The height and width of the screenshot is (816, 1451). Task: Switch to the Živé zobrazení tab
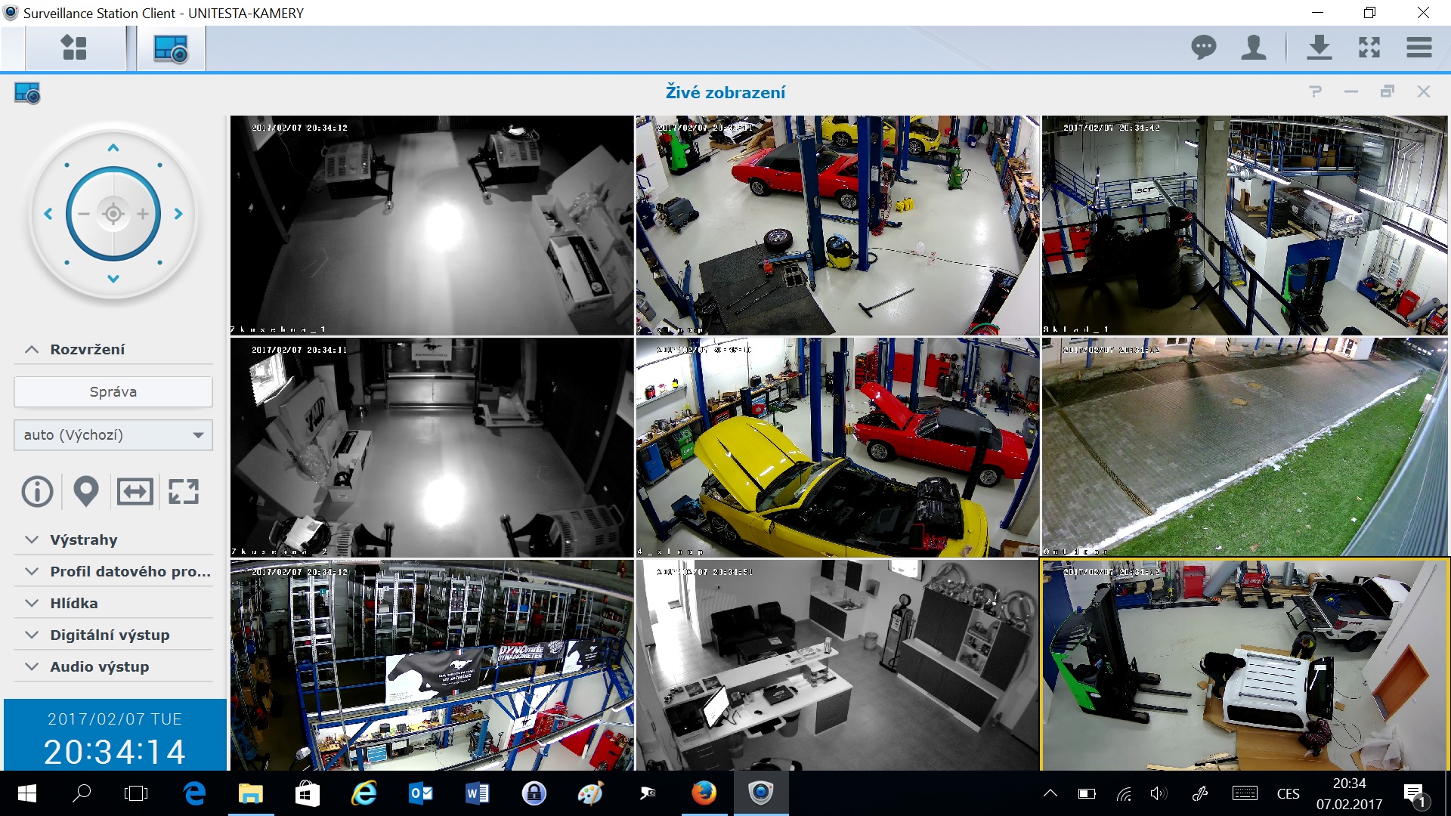pos(171,48)
